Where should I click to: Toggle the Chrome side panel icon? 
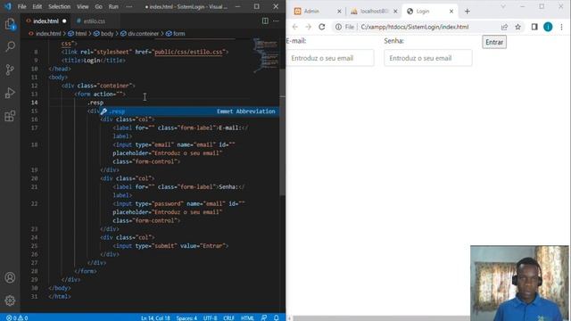coord(534,27)
